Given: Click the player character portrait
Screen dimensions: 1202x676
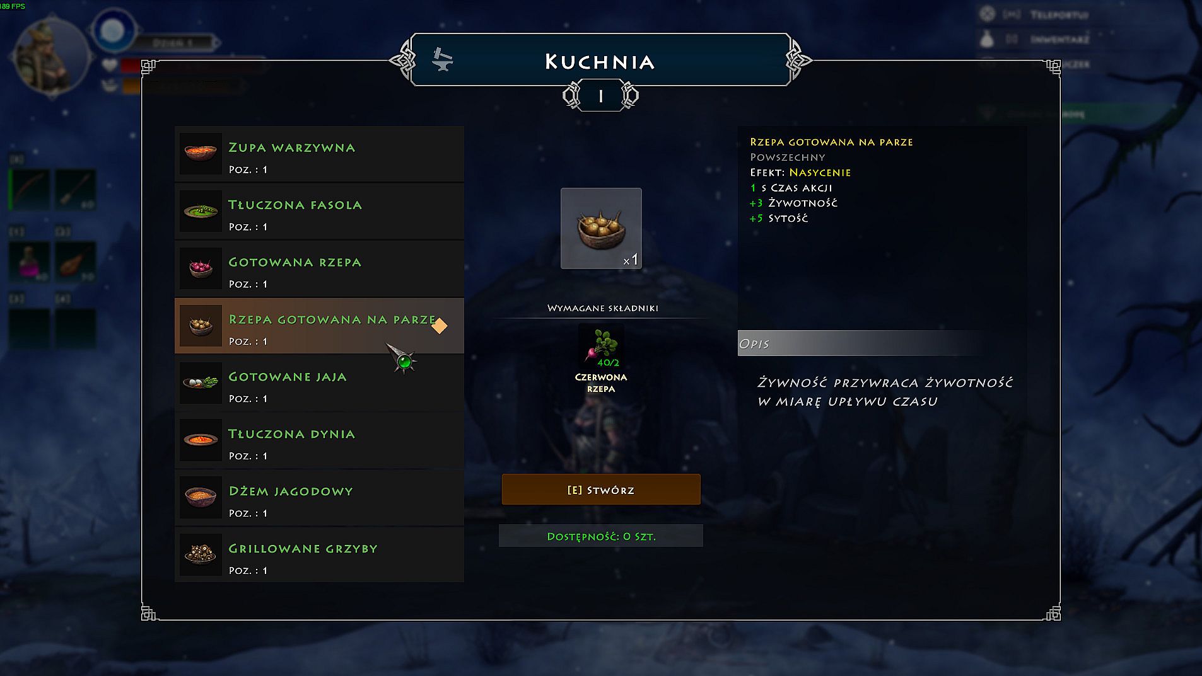Looking at the screenshot, I should pyautogui.click(x=50, y=55).
